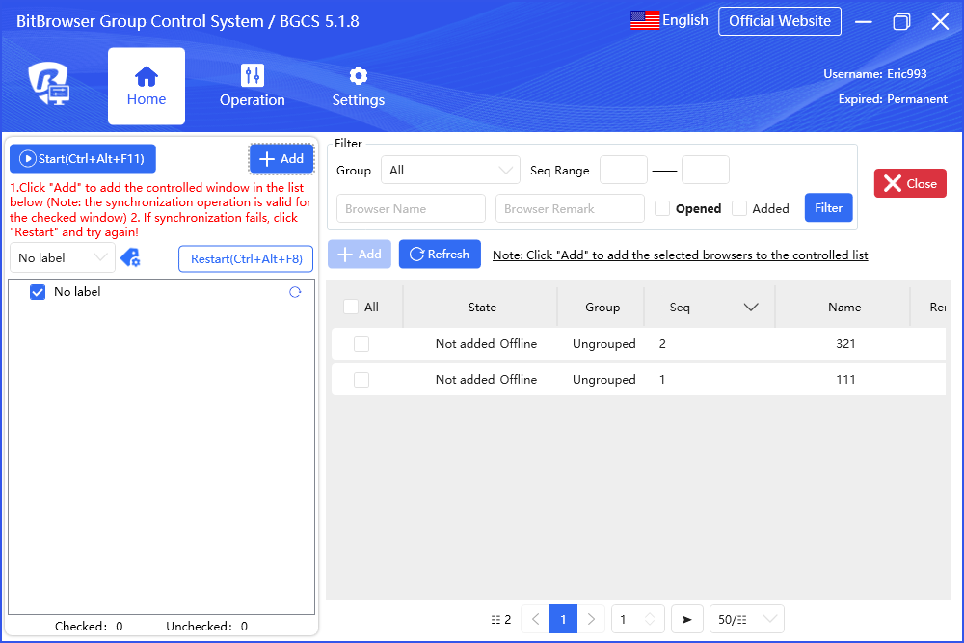964x643 pixels.
Task: Go to previous page arrow
Action: 535,619
